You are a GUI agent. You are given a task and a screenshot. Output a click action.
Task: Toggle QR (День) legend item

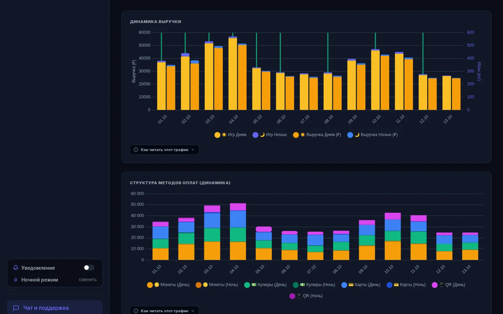tap(449, 285)
